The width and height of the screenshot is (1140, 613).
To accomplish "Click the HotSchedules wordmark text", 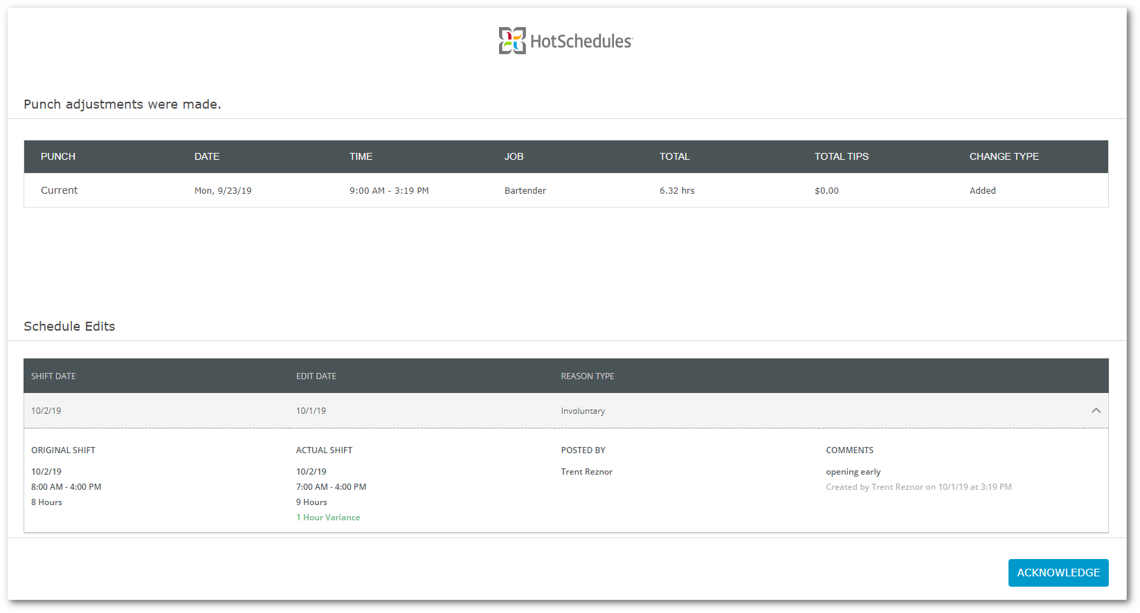I will 581,42.
